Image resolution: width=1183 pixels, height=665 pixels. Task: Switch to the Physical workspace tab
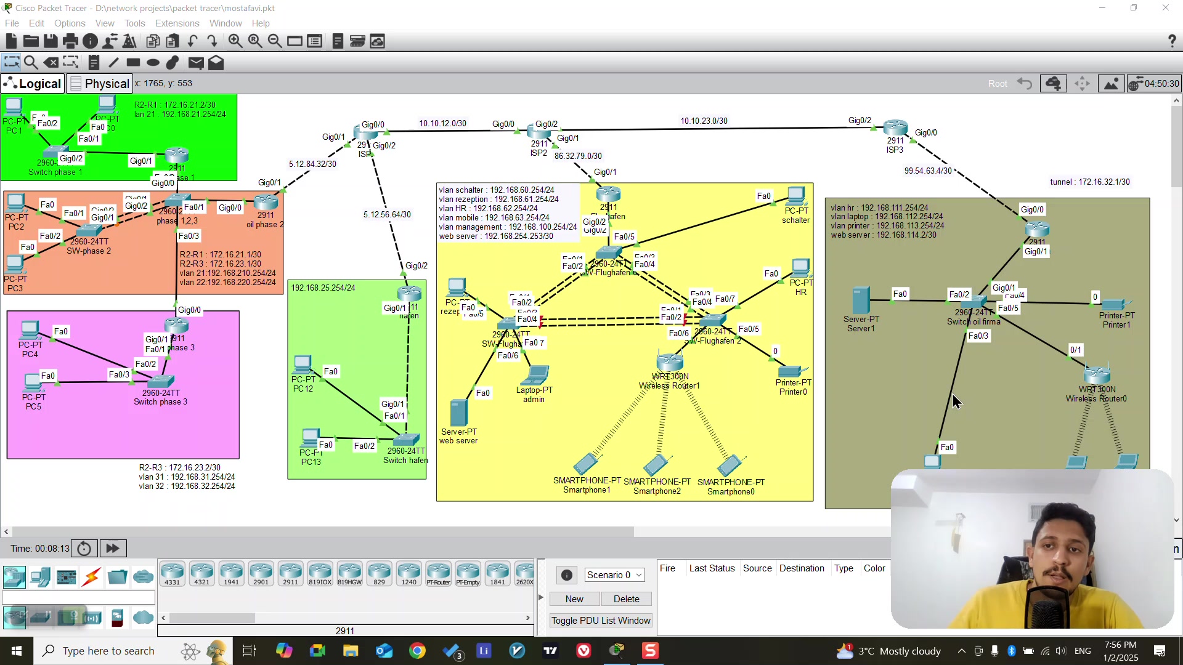99,84
